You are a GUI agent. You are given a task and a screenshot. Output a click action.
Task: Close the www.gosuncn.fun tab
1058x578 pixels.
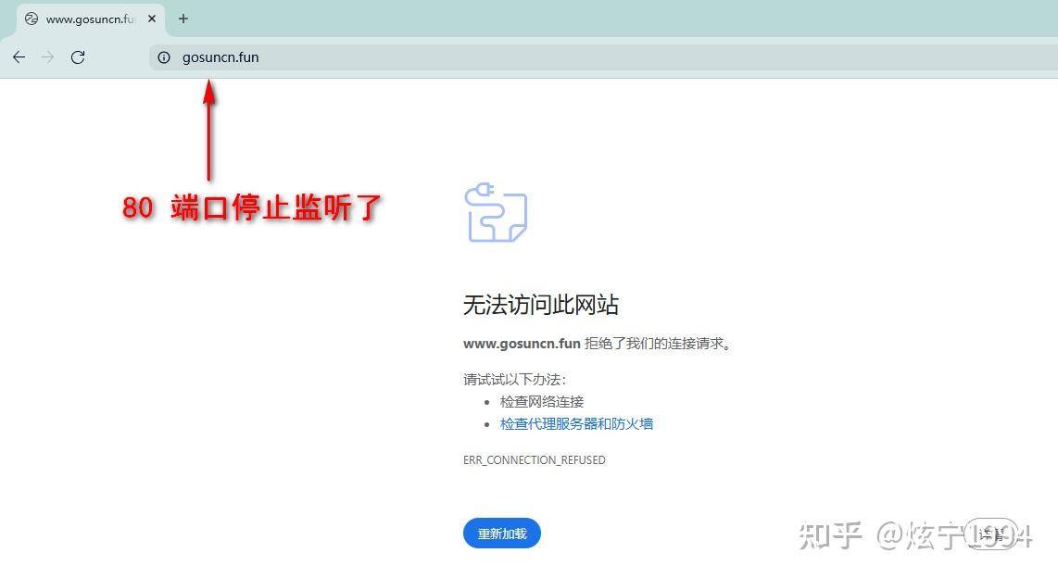pyautogui.click(x=152, y=19)
